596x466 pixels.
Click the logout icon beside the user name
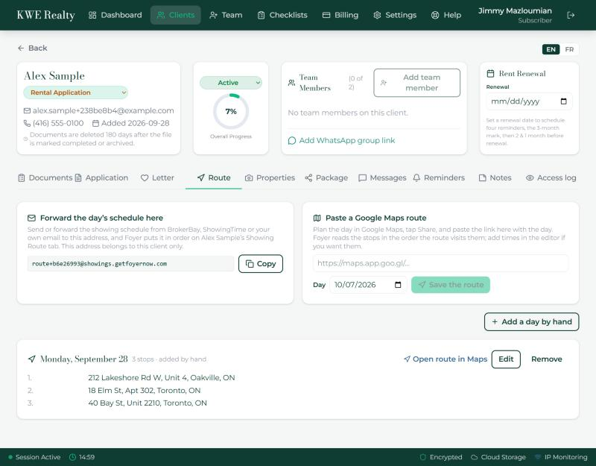(x=571, y=15)
